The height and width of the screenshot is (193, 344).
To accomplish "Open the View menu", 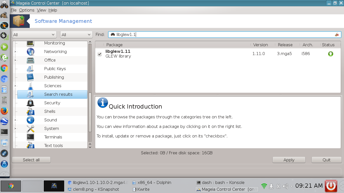I will click(42, 10).
